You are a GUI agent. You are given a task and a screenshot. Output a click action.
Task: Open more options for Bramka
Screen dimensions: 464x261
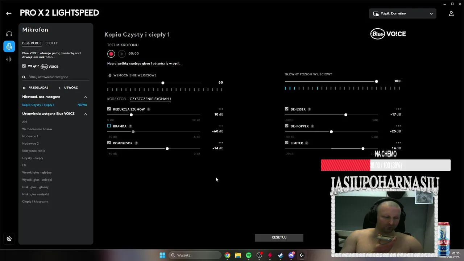pos(221,126)
